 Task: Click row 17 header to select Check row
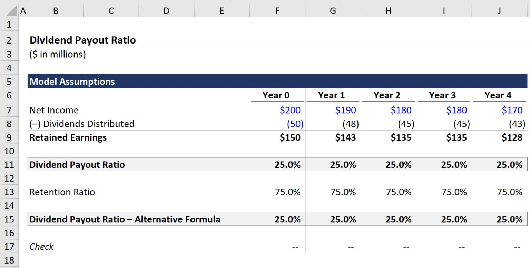(9, 247)
